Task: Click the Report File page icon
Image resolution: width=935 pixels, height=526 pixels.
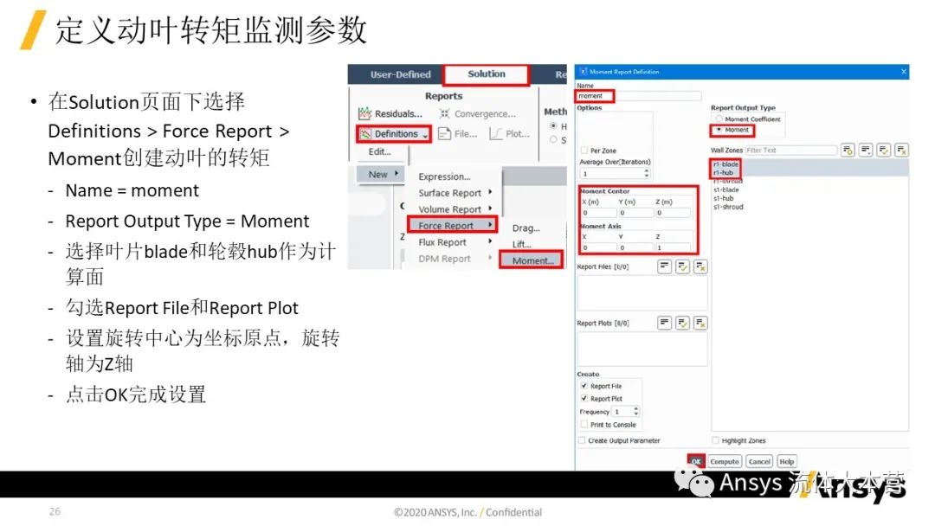Action: tap(444, 133)
